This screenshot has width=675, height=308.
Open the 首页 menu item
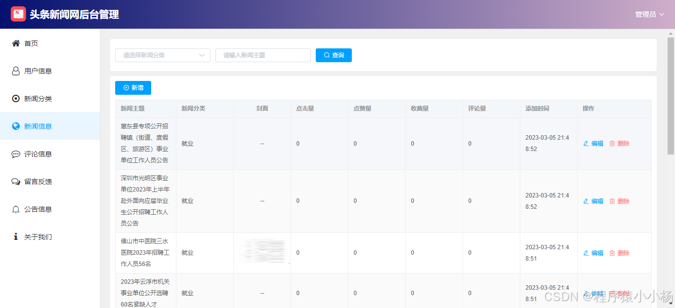tap(50, 43)
